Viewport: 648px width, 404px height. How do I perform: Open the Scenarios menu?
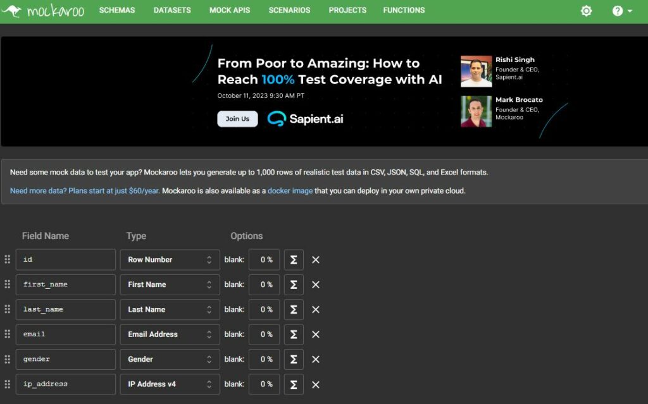click(x=289, y=10)
